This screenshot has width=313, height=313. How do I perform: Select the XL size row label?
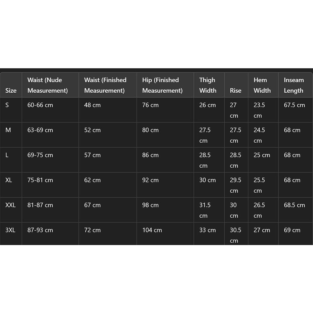point(9,180)
